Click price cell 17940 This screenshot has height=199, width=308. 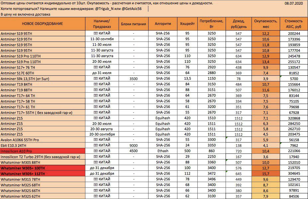pos(294,157)
